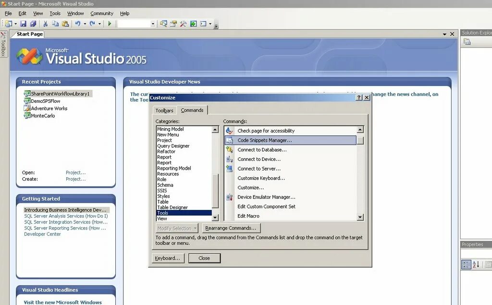Open the Redo history dropdown arrow
This screenshot has height=305, width=492.
tap(99, 24)
